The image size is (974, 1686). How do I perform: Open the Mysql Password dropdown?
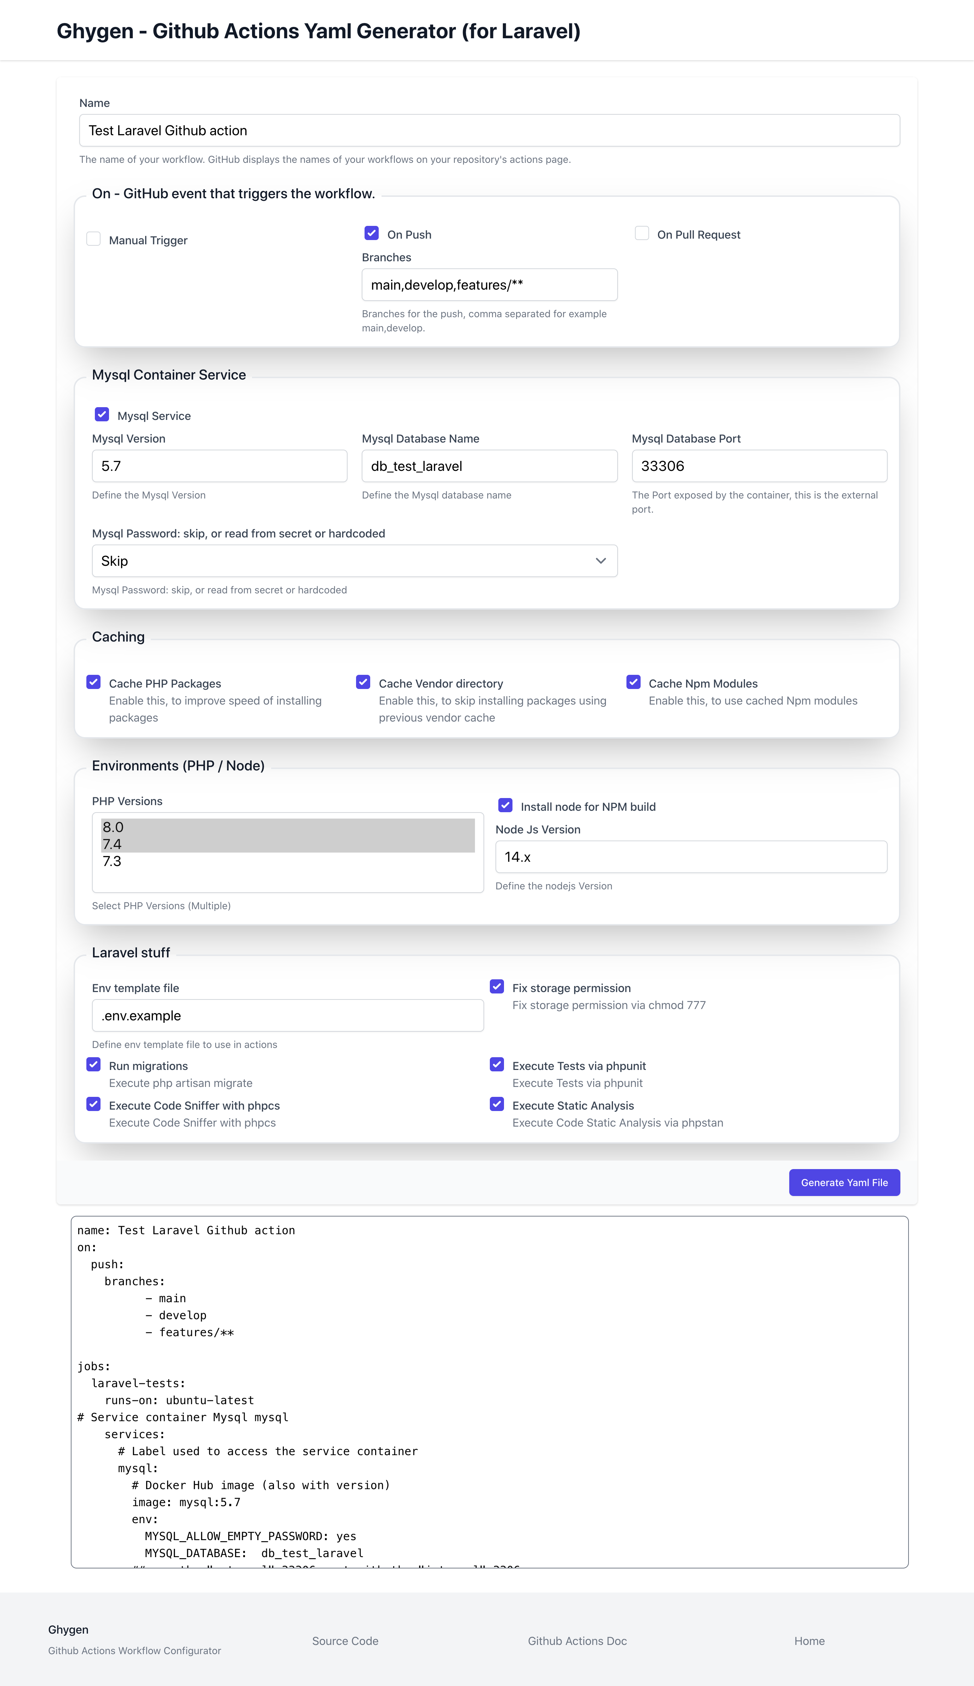(354, 561)
